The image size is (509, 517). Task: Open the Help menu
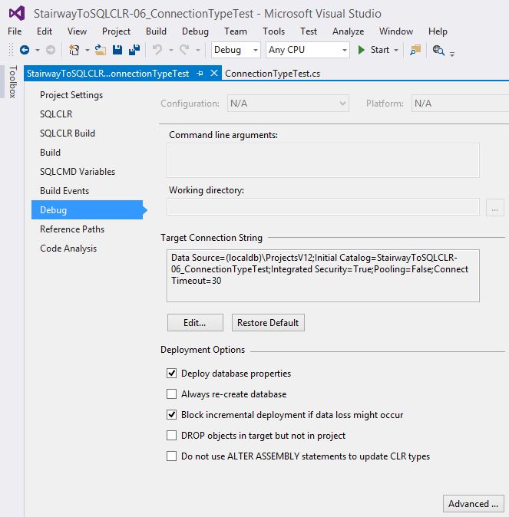click(x=438, y=31)
